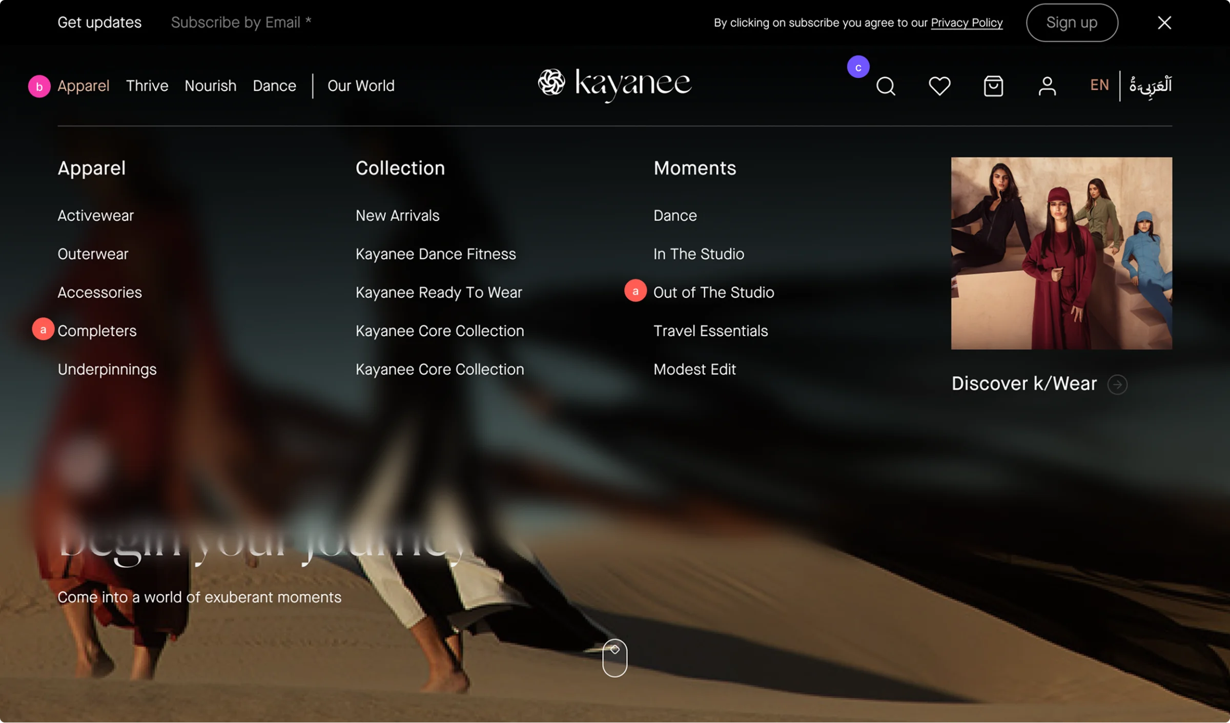Keep English selected via EN toggle
The width and height of the screenshot is (1230, 723).
pyautogui.click(x=1099, y=85)
